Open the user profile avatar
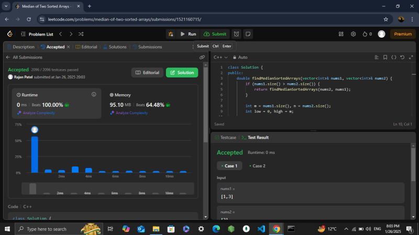 pos(382,34)
